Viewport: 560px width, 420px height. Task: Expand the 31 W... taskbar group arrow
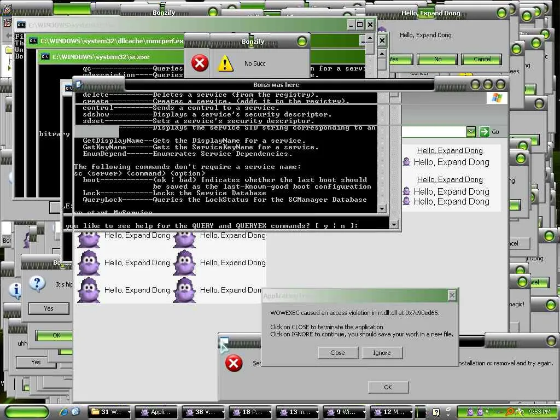click(129, 412)
